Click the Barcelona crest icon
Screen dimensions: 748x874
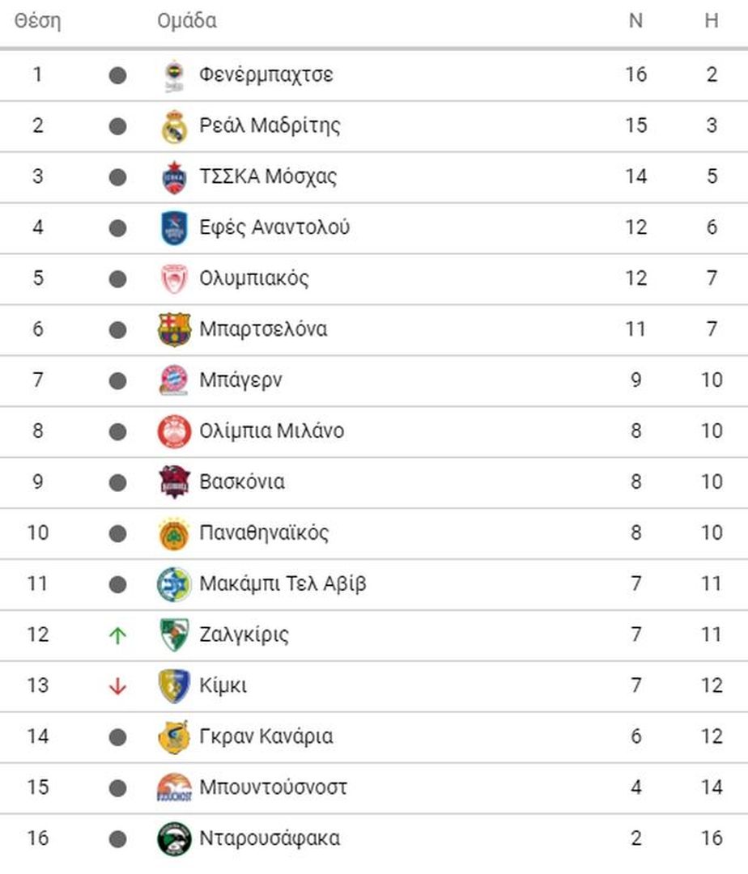coord(175,329)
